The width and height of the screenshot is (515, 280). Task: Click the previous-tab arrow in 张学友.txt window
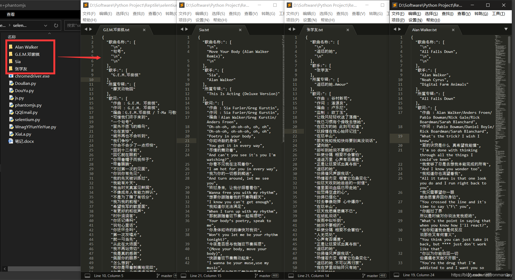[290, 29]
